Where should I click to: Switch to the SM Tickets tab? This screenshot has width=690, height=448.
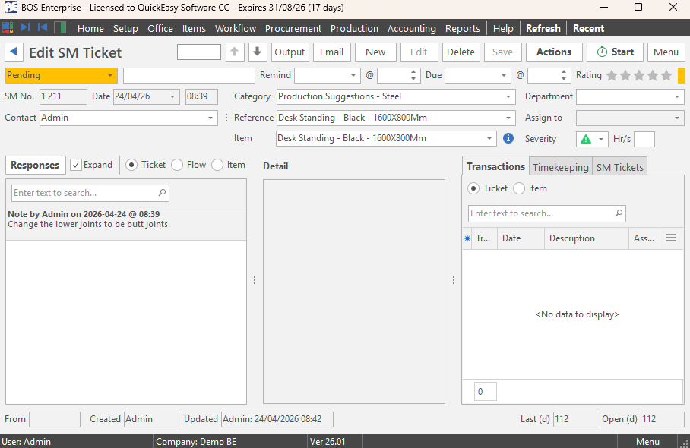coord(620,167)
